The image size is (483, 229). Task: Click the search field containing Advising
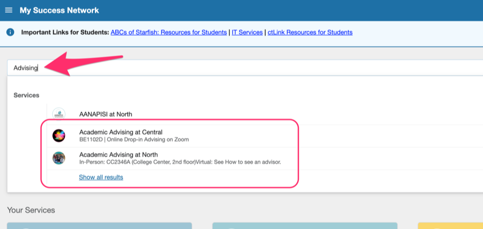click(x=245, y=68)
